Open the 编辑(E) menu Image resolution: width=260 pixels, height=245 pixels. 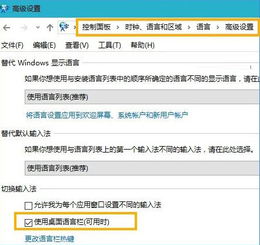[44, 45]
